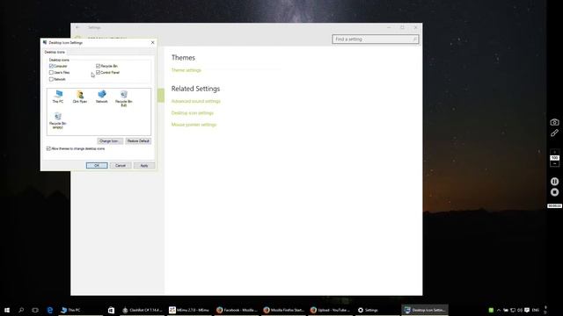Screen dimensions: 563x316
Task: Toggle the Control Panel checkbox
Action: coord(98,72)
